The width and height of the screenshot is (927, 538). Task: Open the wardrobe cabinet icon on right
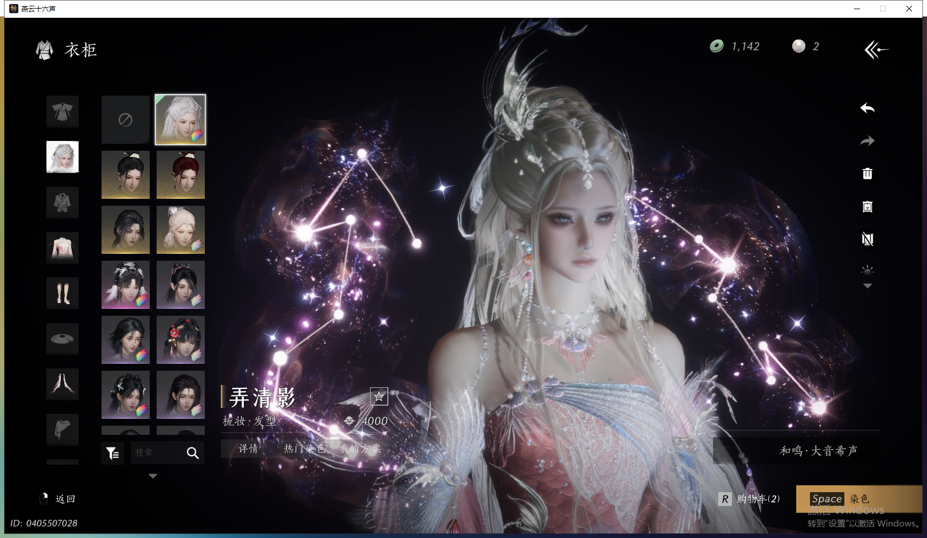[867, 207]
